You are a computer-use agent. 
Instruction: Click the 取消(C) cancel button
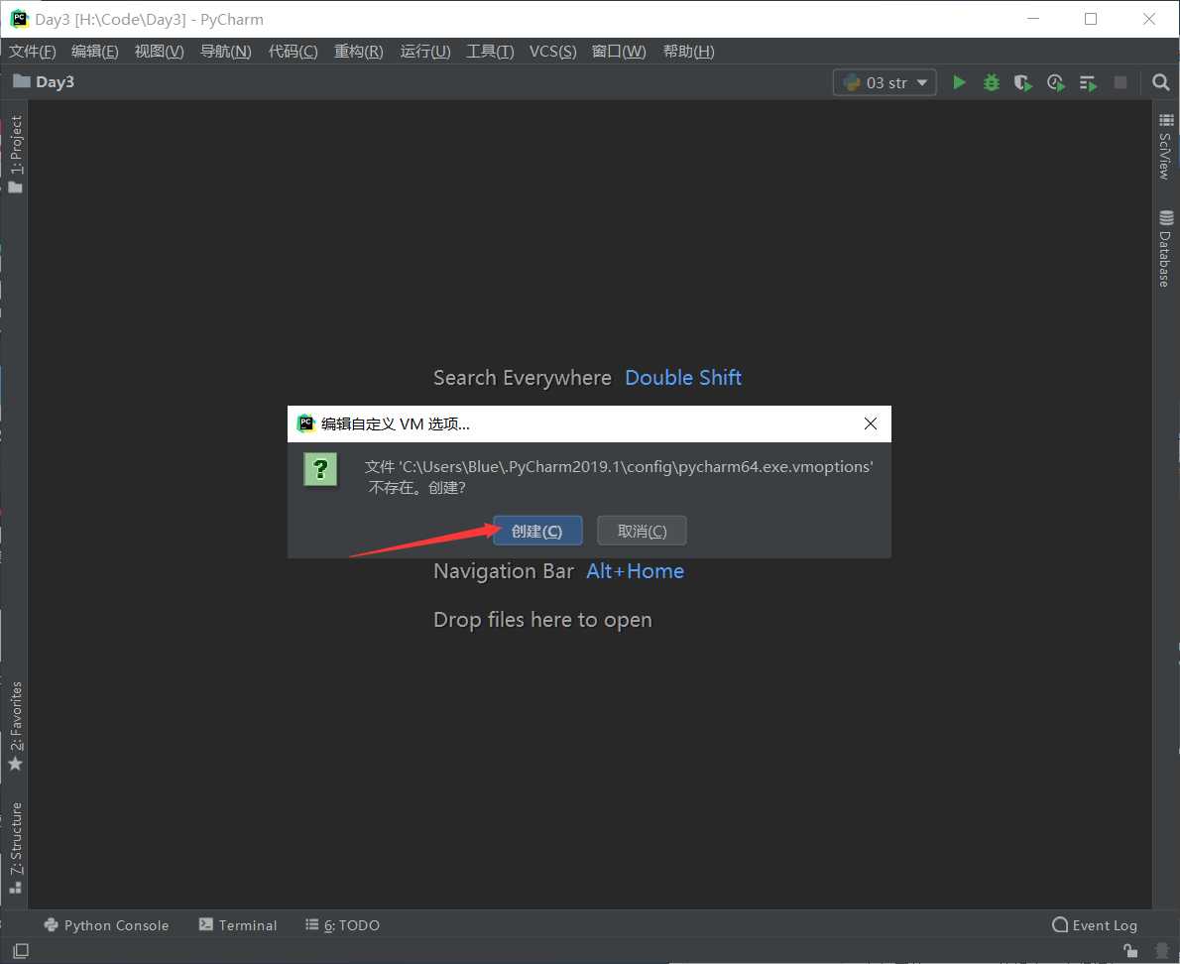642,531
